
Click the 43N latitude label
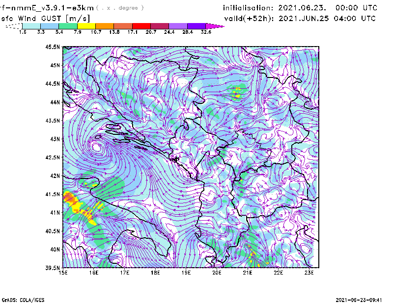point(55,139)
